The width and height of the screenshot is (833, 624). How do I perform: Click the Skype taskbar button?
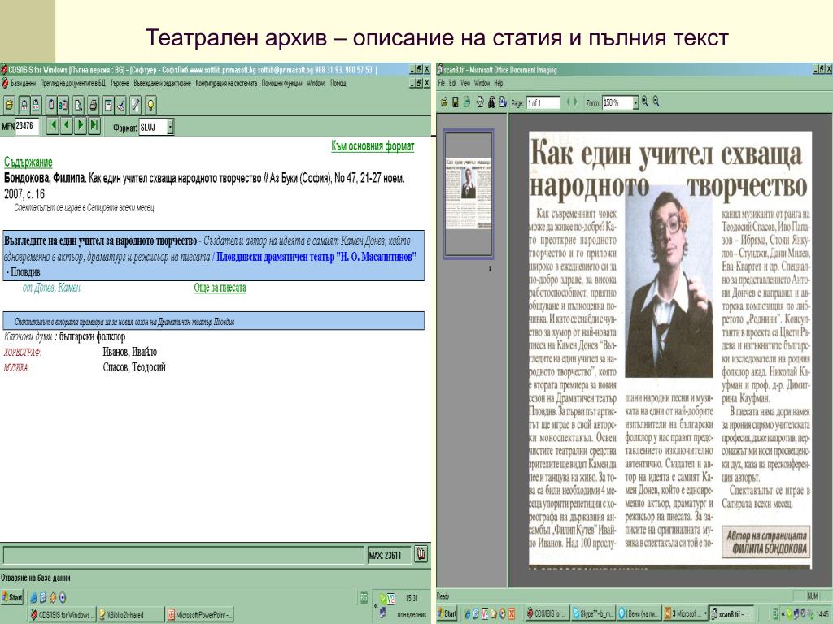point(592,614)
